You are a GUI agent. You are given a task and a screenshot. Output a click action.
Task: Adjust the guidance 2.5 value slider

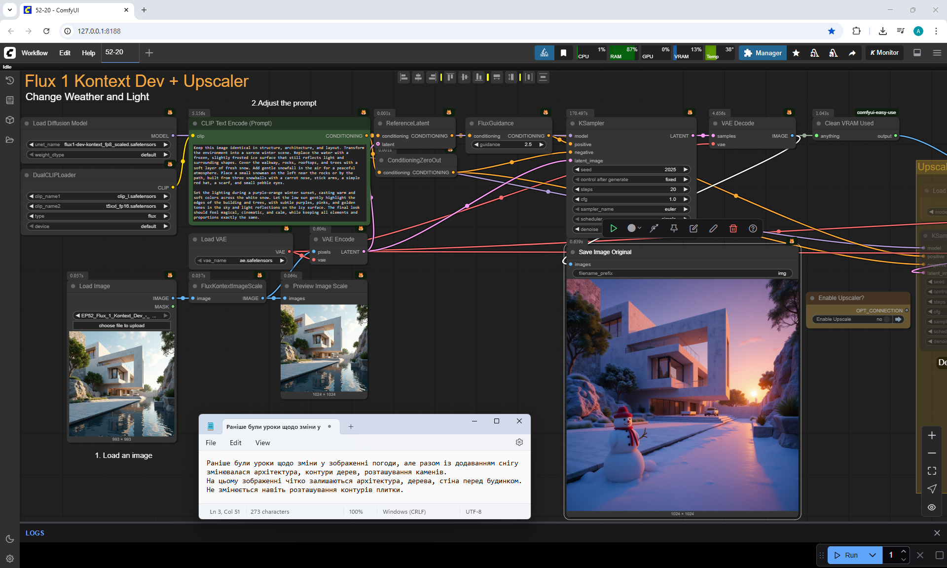coord(509,145)
